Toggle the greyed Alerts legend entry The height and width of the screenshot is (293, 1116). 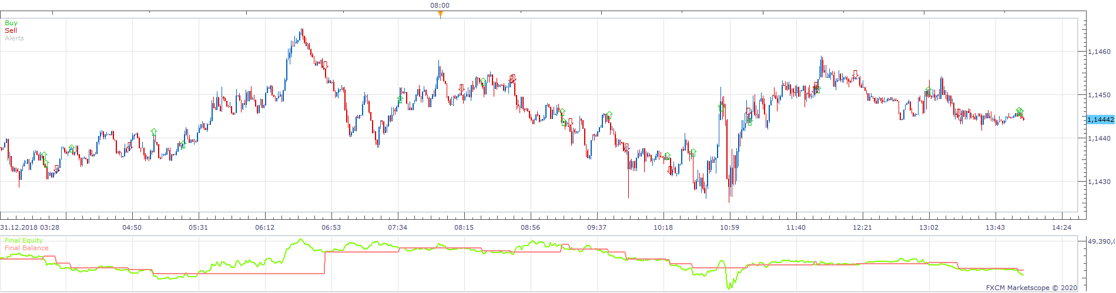[14, 38]
